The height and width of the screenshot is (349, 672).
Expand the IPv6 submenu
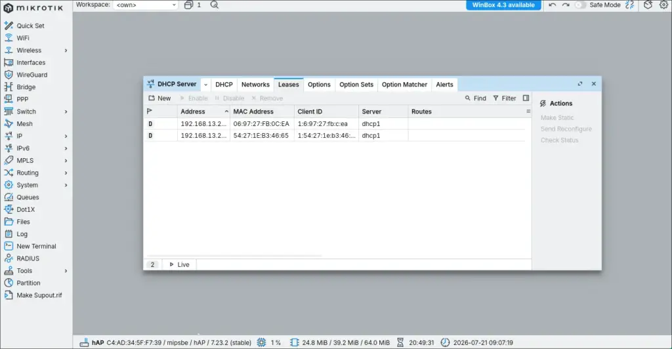click(x=66, y=149)
